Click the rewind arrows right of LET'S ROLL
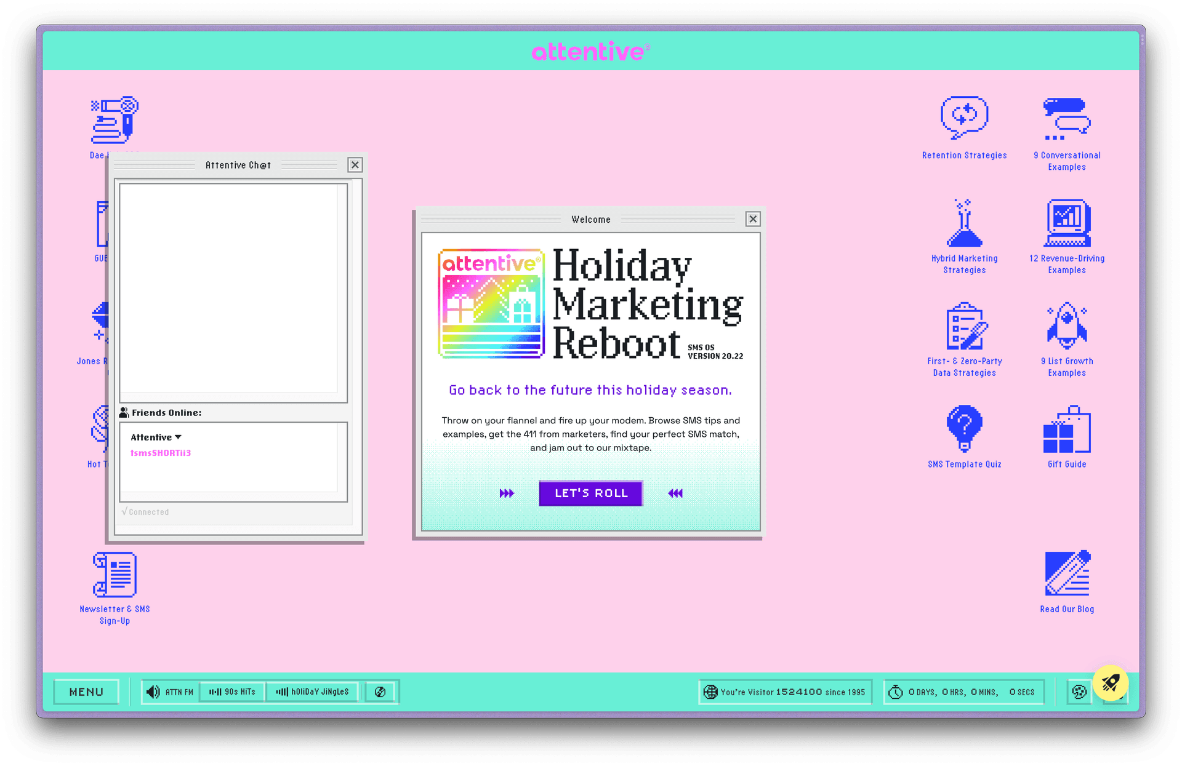This screenshot has height=766, width=1182. [675, 493]
